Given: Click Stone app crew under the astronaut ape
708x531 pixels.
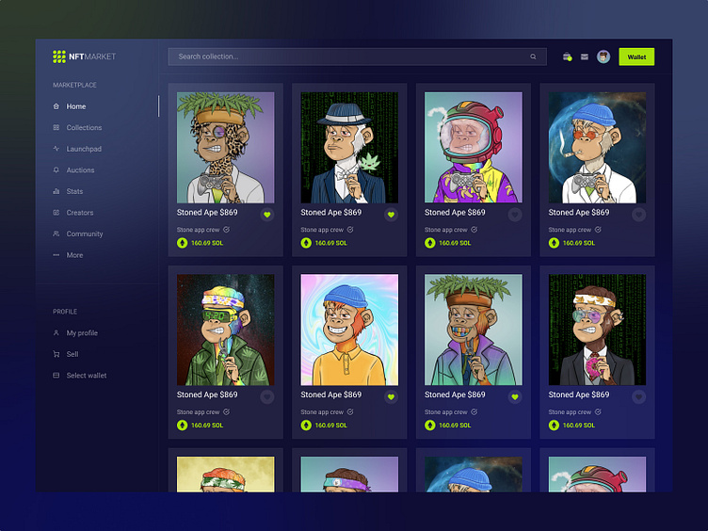Looking at the screenshot, I should [445, 230].
